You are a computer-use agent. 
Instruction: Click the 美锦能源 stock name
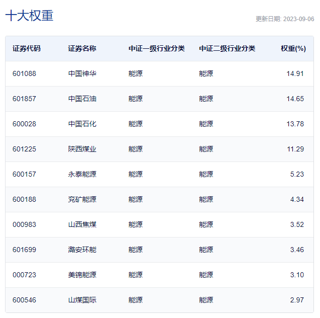82,275
